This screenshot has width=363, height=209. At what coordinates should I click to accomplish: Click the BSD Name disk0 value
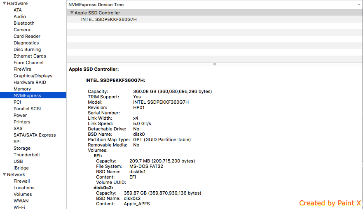tap(139, 134)
